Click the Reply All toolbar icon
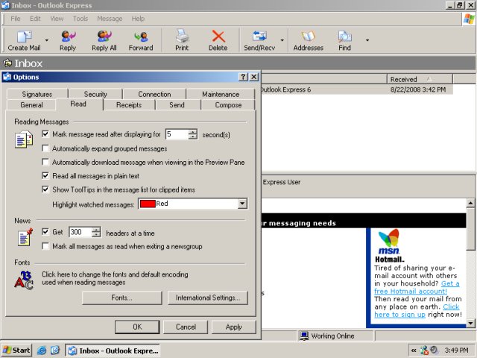The image size is (477, 358). (x=104, y=37)
